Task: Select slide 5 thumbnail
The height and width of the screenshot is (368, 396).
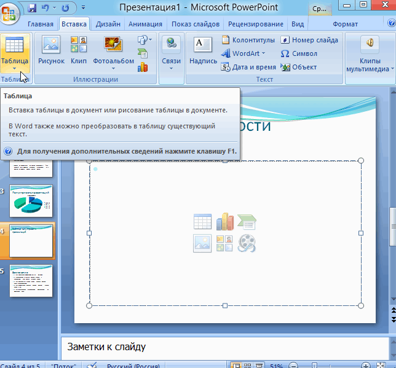Action: (x=31, y=281)
